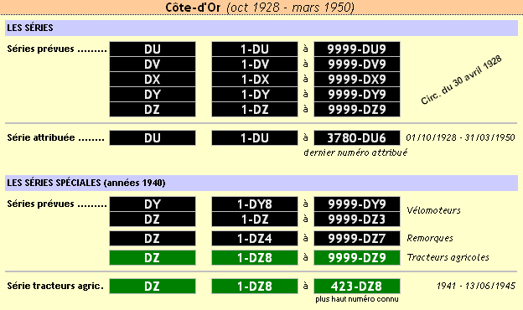Image resolution: width=523 pixels, height=310 pixels.
Task: Click the "9999-DY9" cell in Vélomoteurs row
Action: [356, 204]
